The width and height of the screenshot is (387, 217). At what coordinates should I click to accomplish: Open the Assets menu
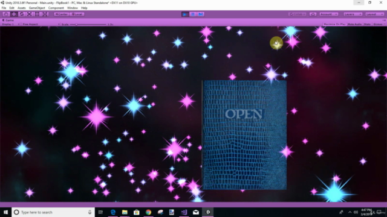pos(22,8)
